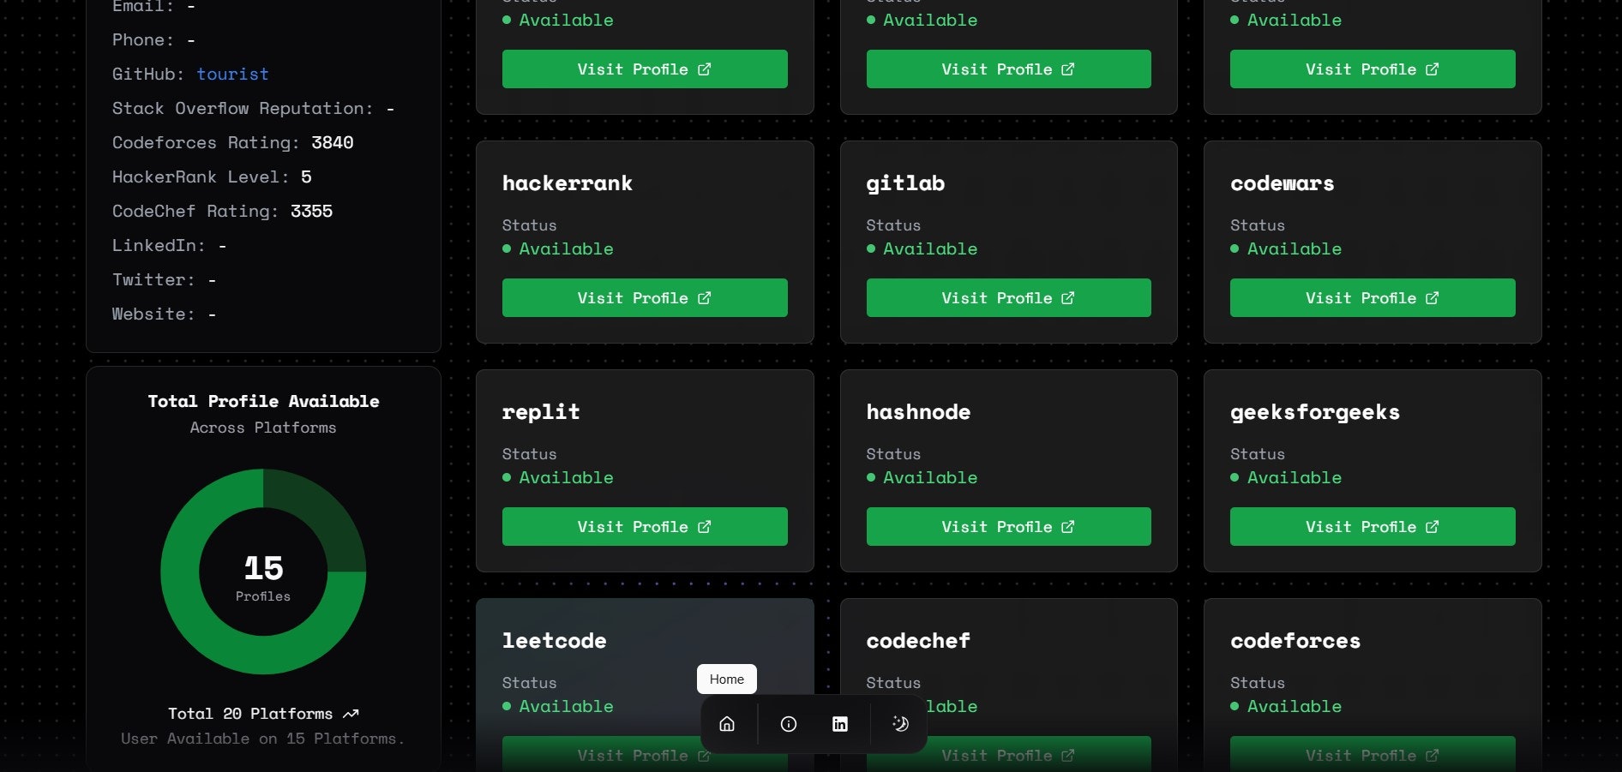
Task: Click the external-link icon on codeforces' Visit Profile
Action: click(1433, 755)
